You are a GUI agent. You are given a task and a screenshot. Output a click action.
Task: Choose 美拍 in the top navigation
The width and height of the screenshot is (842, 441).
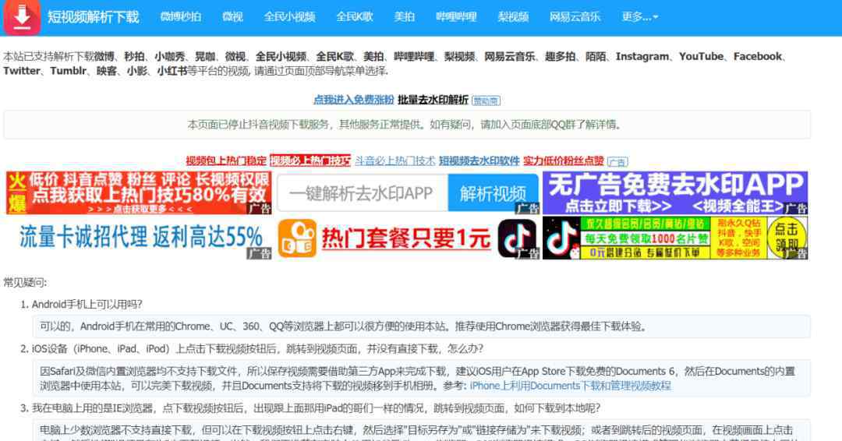click(405, 16)
